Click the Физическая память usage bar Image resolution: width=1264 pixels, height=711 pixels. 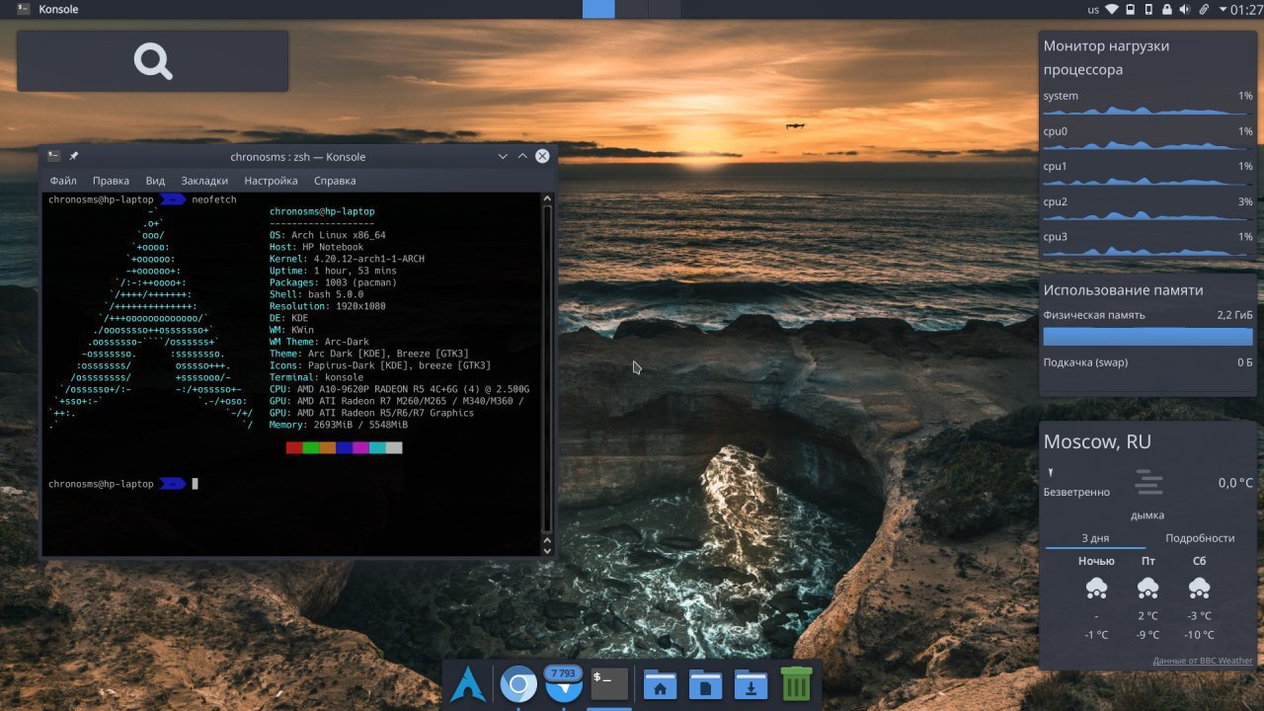click(1147, 336)
